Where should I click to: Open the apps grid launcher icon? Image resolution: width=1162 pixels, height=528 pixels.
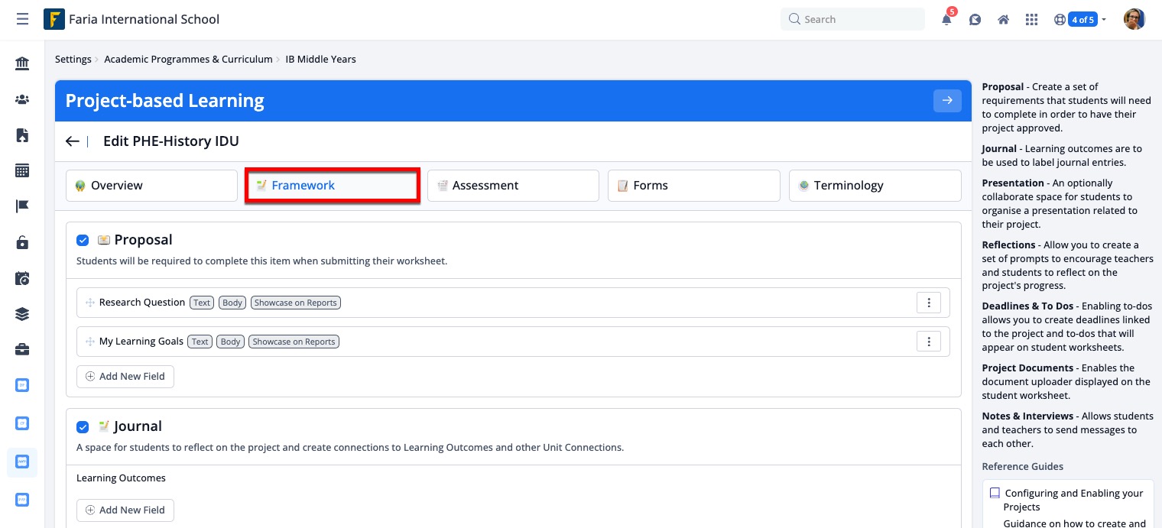coord(1031,20)
